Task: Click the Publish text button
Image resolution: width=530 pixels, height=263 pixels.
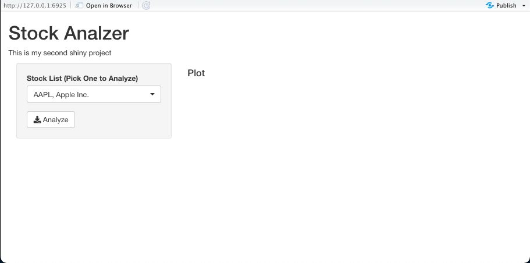Action: coord(506,5)
